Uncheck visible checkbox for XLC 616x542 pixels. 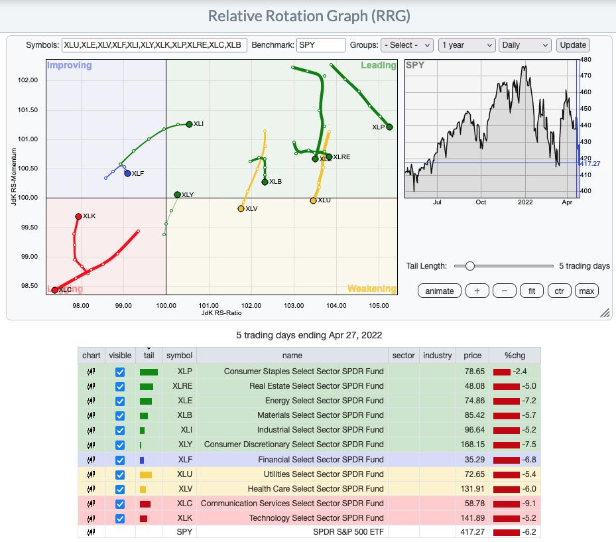(x=120, y=504)
